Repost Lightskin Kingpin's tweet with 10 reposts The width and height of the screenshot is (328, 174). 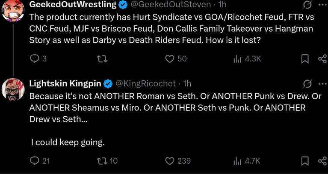(102, 161)
